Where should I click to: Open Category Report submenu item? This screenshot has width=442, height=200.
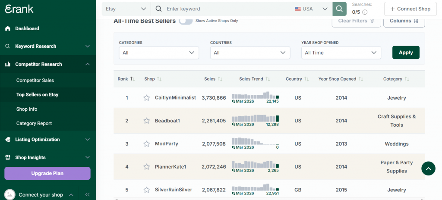click(x=34, y=123)
